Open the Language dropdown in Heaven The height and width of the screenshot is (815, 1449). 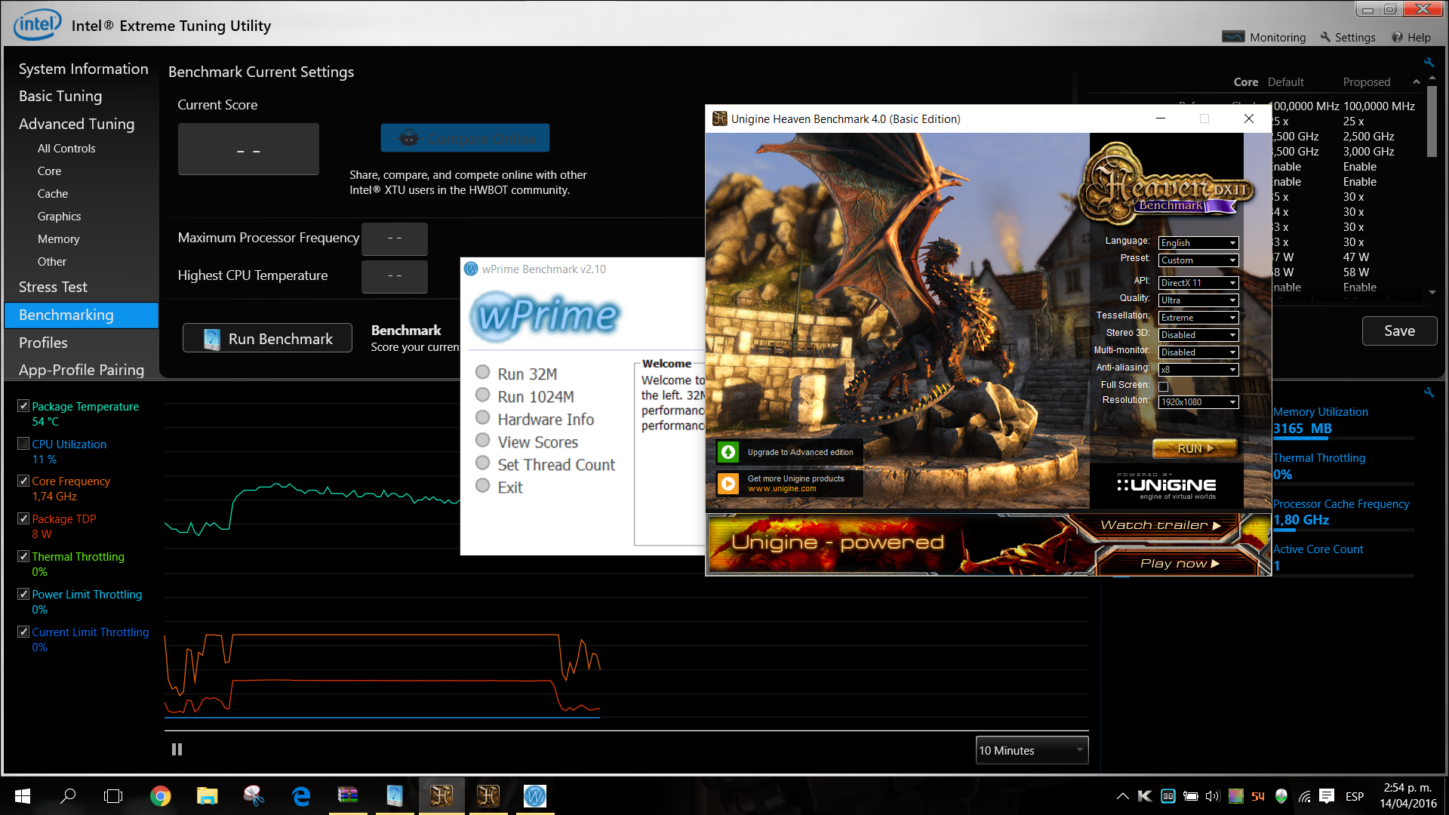1198,243
